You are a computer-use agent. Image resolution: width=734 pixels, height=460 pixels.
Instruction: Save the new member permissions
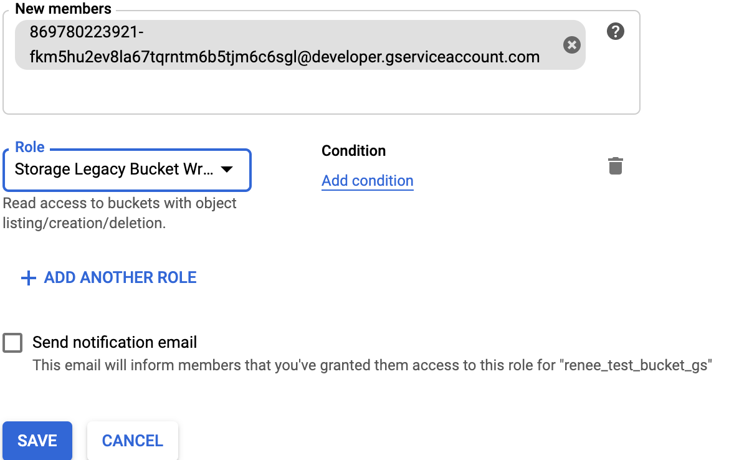click(x=37, y=441)
